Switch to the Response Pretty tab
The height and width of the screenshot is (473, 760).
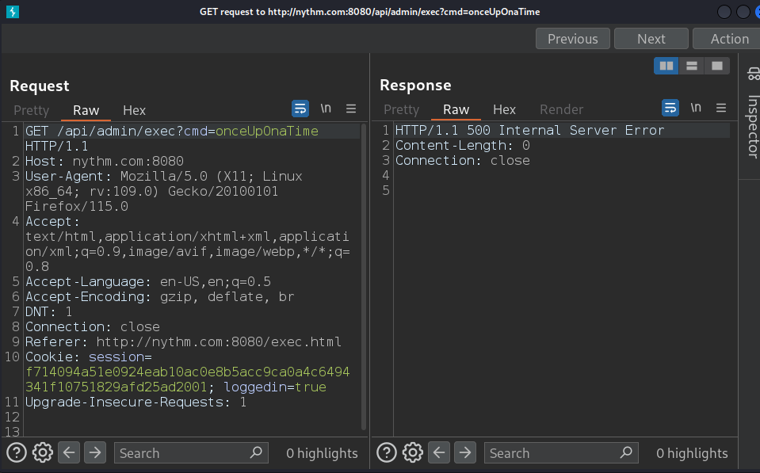pyautogui.click(x=401, y=110)
